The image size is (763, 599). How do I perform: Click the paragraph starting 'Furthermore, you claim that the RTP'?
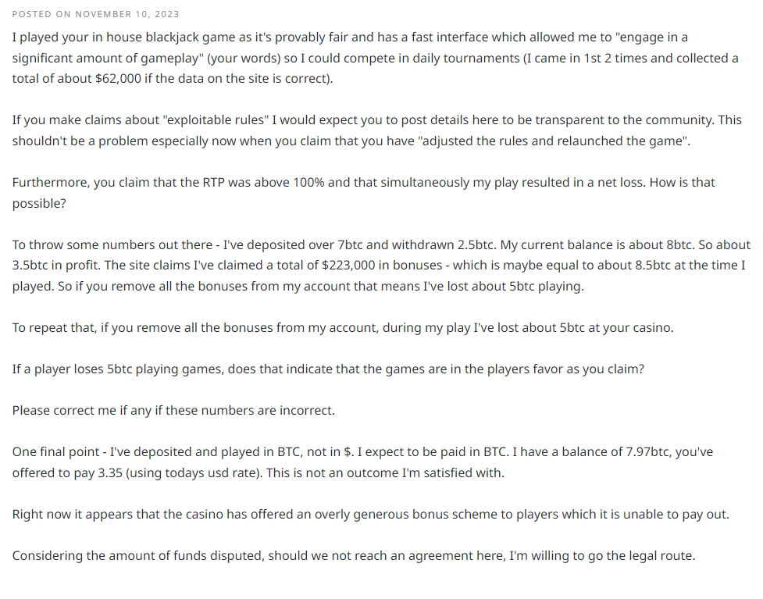click(363, 193)
